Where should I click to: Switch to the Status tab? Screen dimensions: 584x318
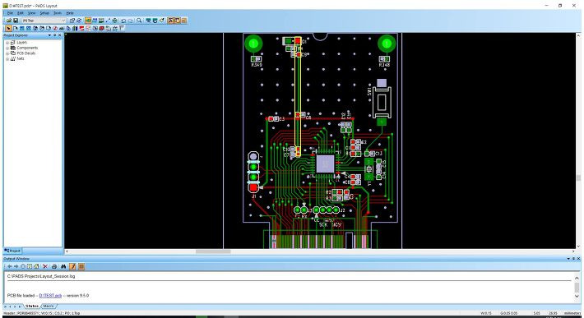32,306
